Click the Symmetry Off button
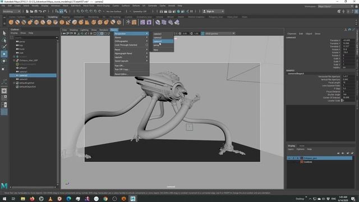Screen dimensions: 359x202 140,11
